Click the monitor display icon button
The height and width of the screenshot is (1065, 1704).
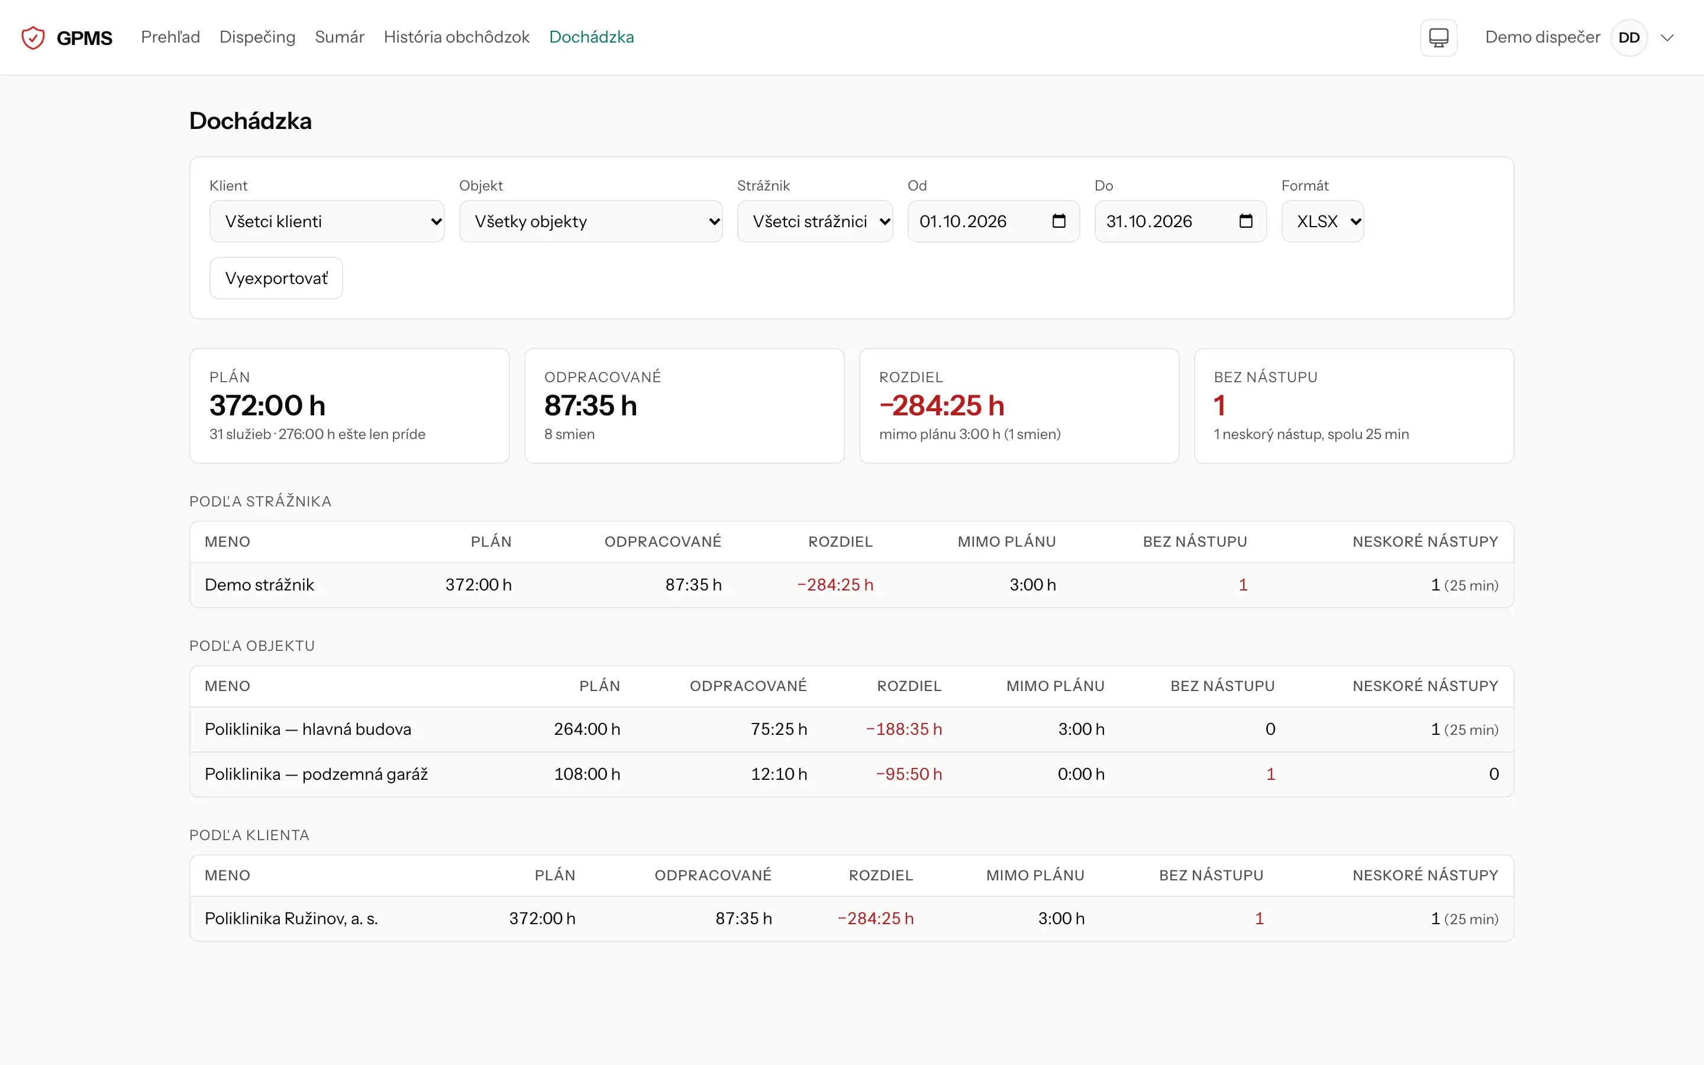[1438, 37]
